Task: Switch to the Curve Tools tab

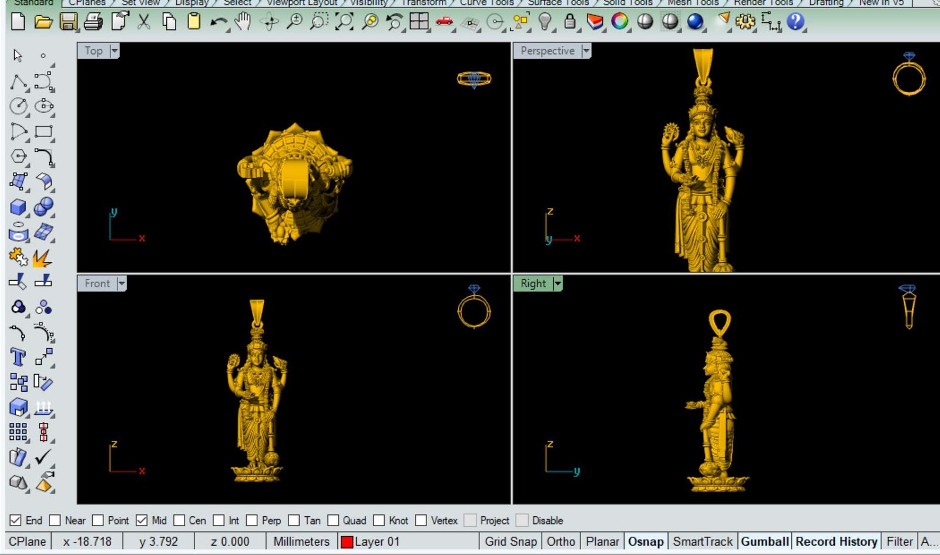Action: pyautogui.click(x=486, y=3)
